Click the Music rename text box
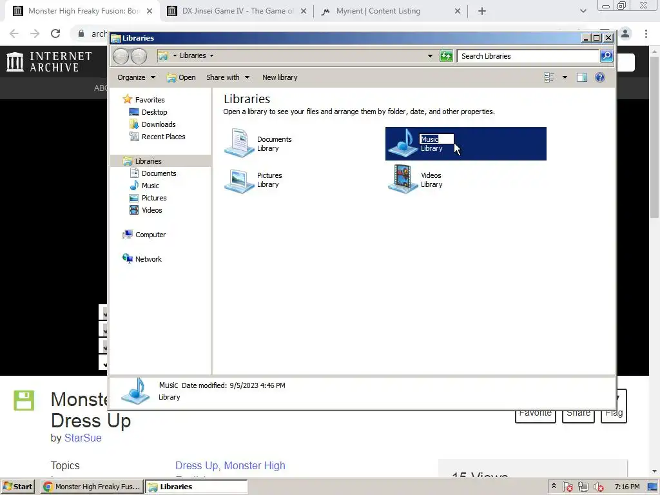 click(436, 139)
